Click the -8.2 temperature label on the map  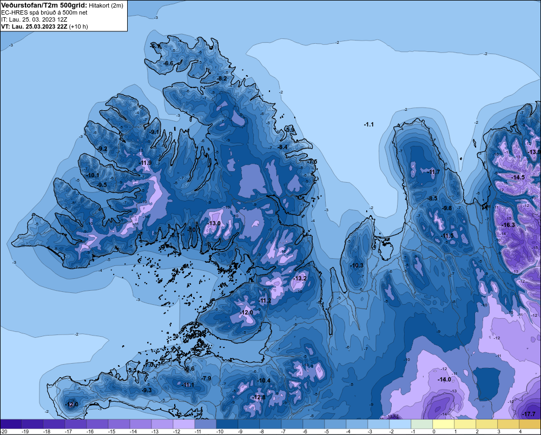(x=222, y=78)
